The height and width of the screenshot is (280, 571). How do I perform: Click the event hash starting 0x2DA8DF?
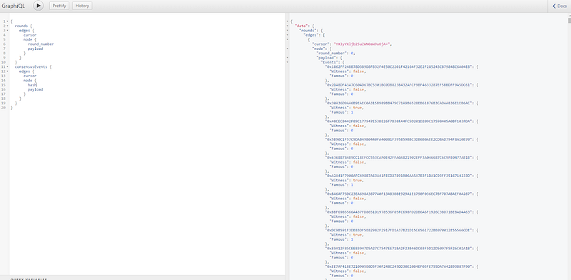(x=400, y=85)
